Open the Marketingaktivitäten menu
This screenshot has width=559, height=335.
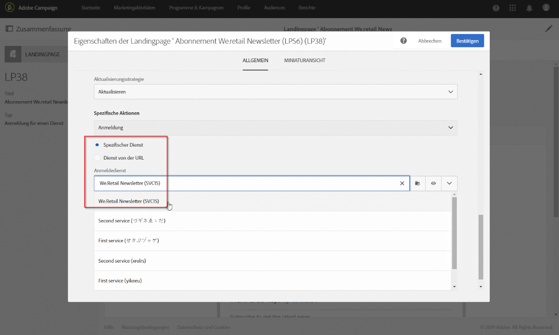click(135, 8)
